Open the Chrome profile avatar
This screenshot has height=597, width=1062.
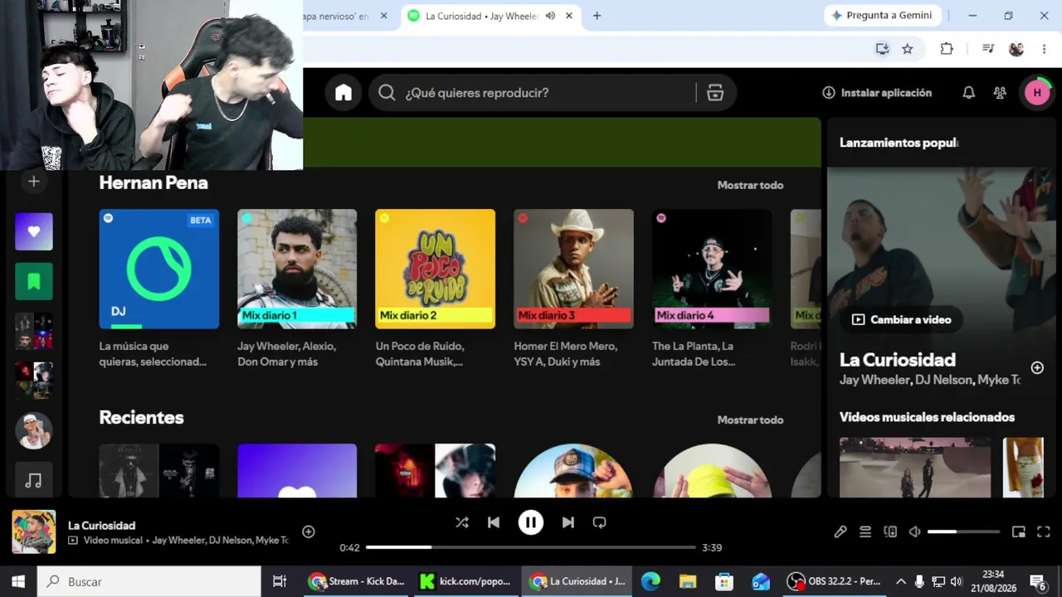(1016, 49)
